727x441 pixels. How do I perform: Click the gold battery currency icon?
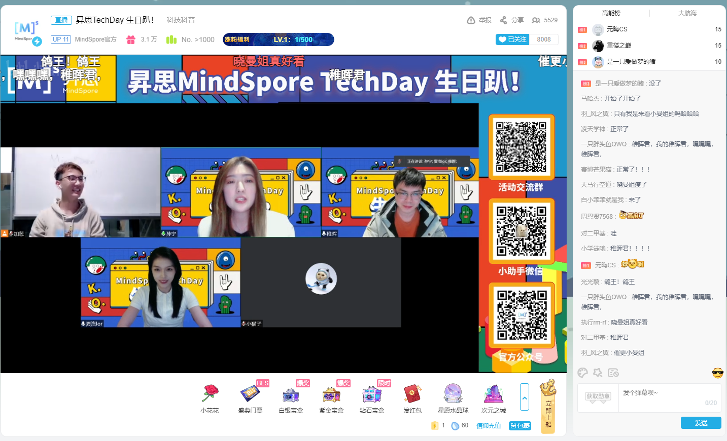coord(434,425)
